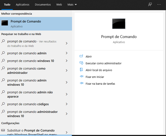
Task: Open best match 'Prompt de Comando' result
Action: [36, 24]
